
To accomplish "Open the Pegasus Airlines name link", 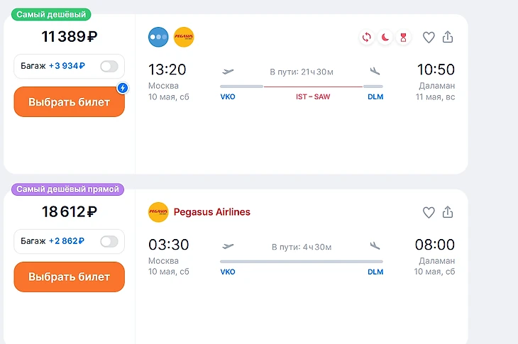I will (x=212, y=212).
